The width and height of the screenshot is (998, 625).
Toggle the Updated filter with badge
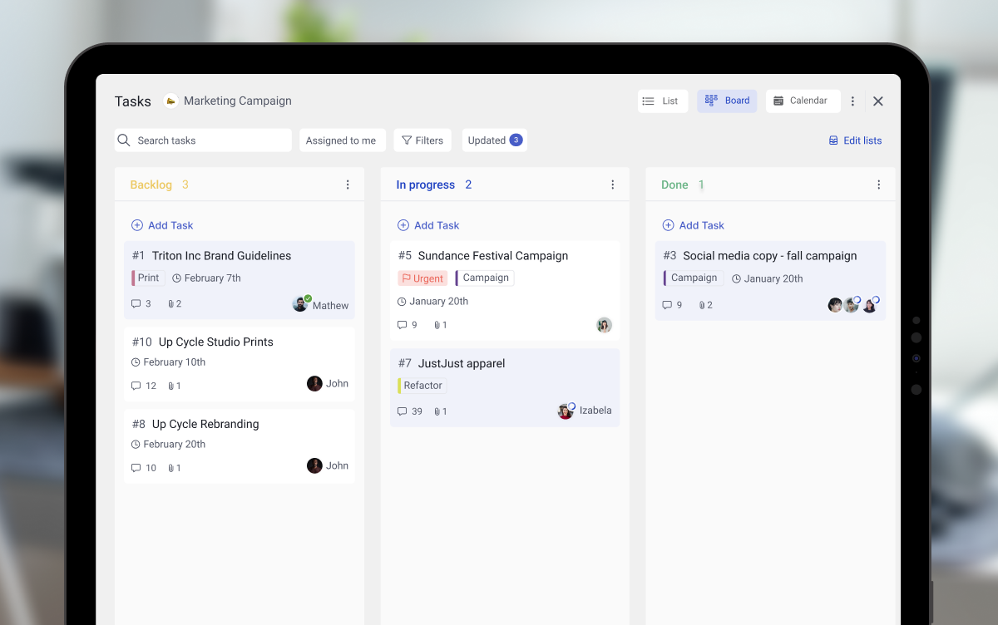(x=494, y=140)
